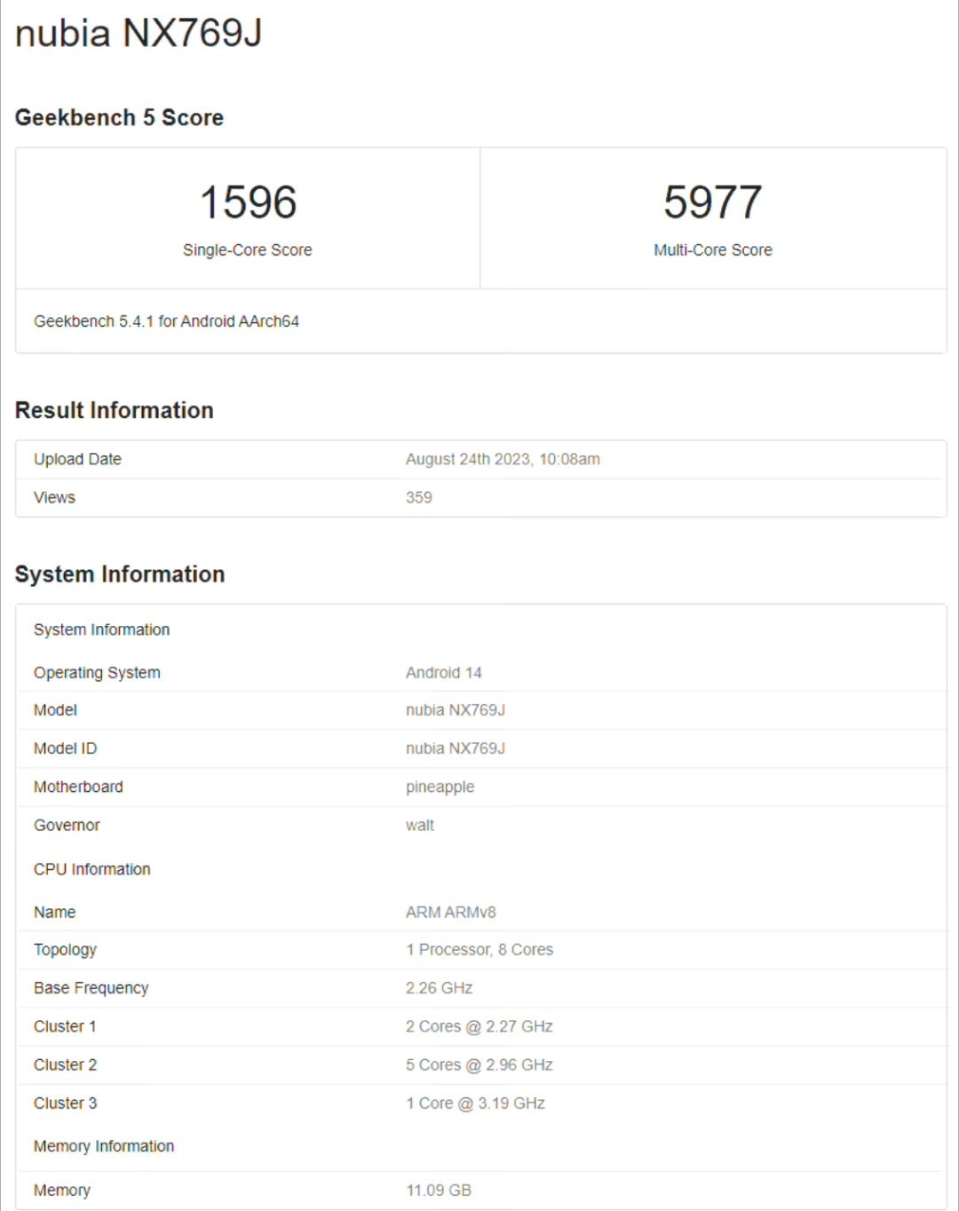Image resolution: width=959 pixels, height=1211 pixels.
Task: Click the Governor label
Action: 67,825
